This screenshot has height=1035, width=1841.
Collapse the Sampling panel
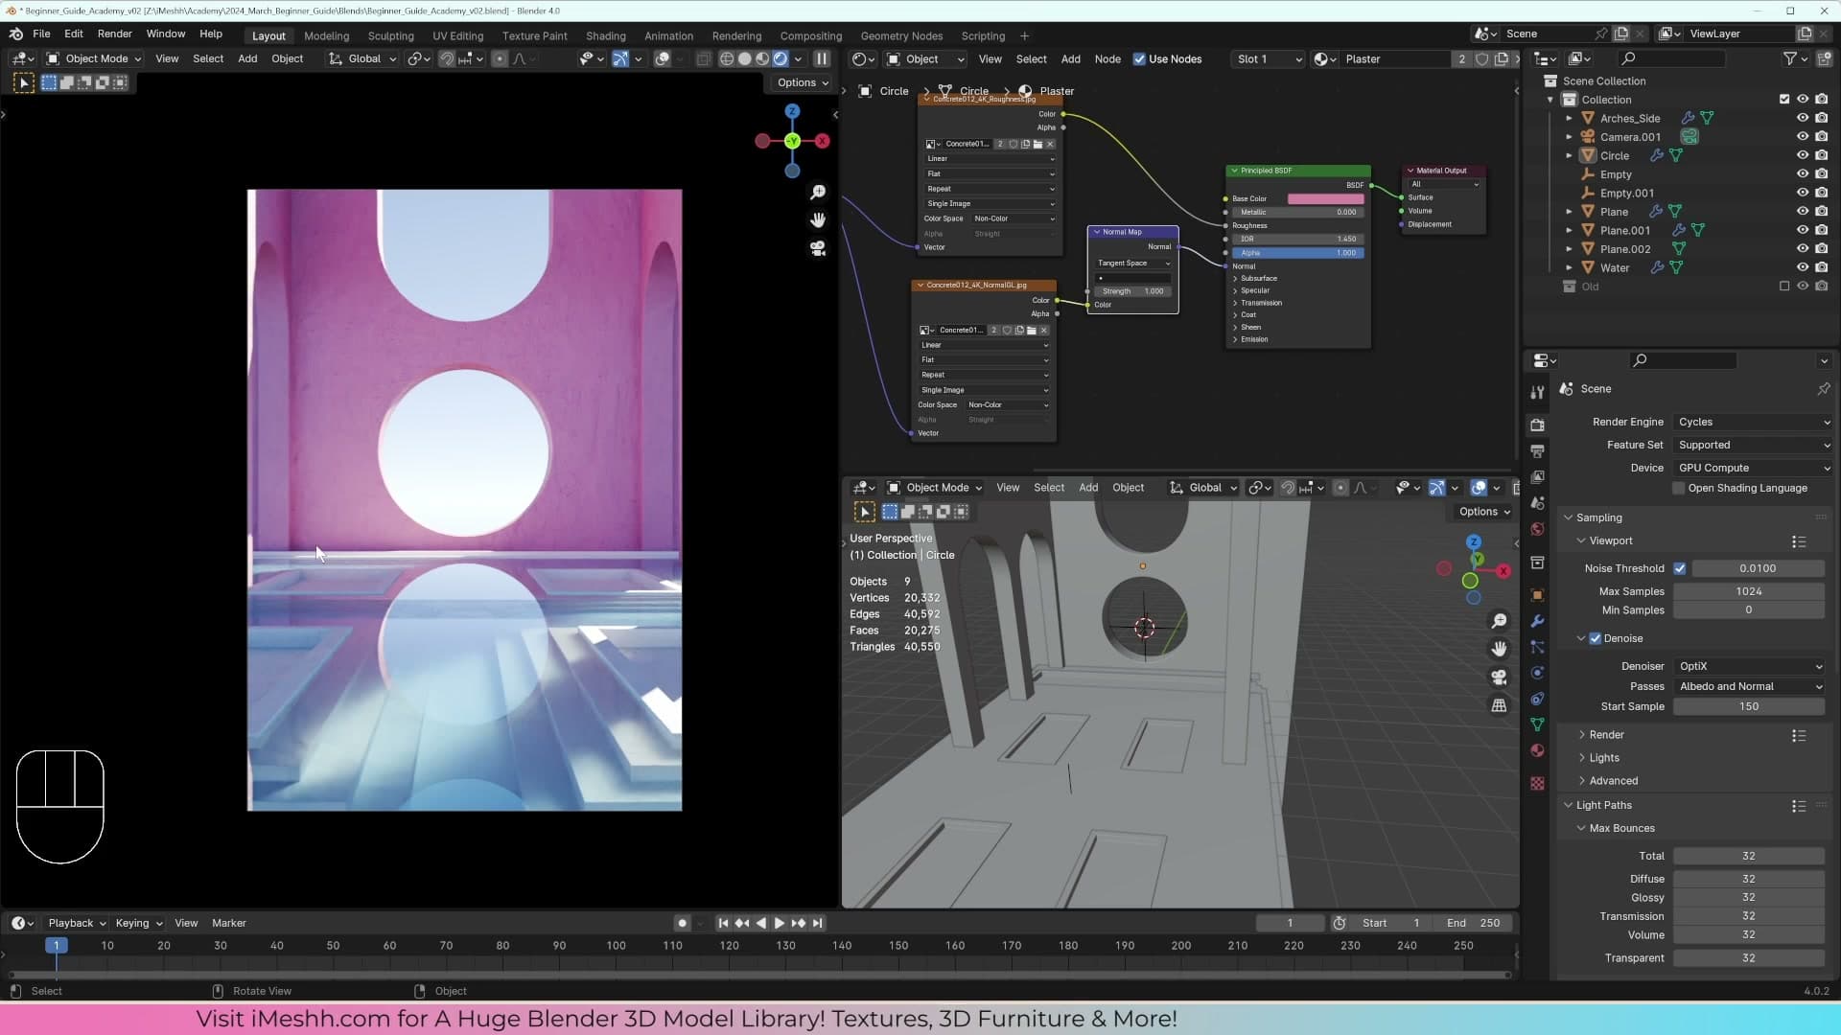pos(1598,517)
